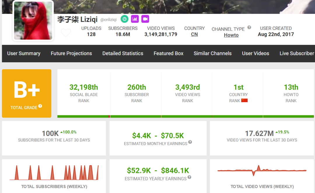This screenshot has width=315, height=193.
Task: Click the green real-time clock icon
Action: pos(125,19)
